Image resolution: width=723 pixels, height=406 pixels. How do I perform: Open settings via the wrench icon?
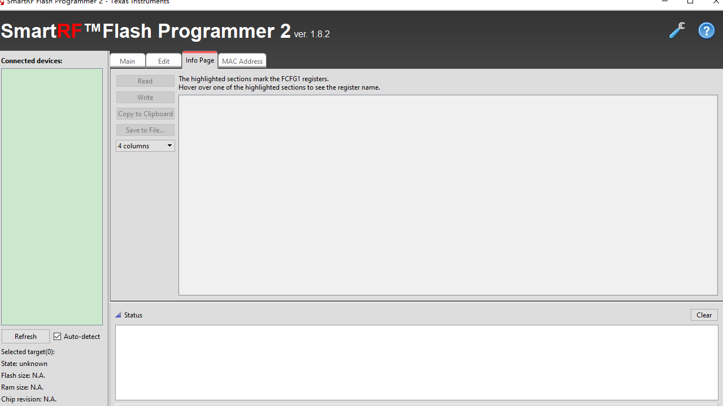[x=677, y=30]
